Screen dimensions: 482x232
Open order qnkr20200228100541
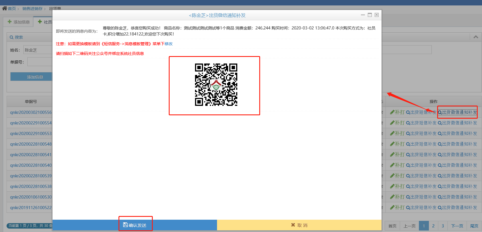[31, 155]
